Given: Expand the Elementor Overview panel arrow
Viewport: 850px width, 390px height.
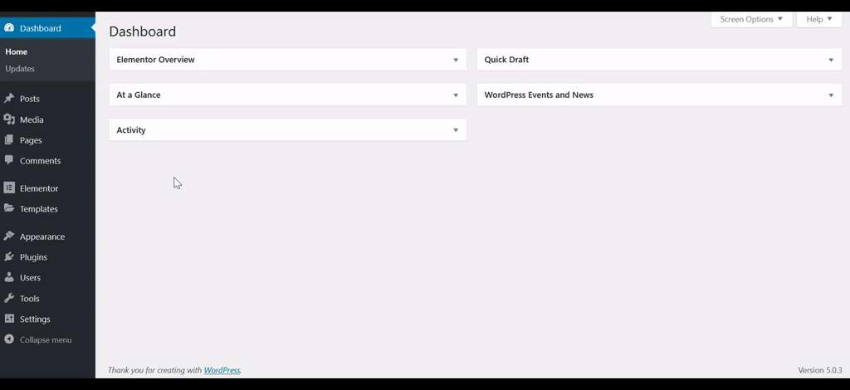Looking at the screenshot, I should 456,60.
